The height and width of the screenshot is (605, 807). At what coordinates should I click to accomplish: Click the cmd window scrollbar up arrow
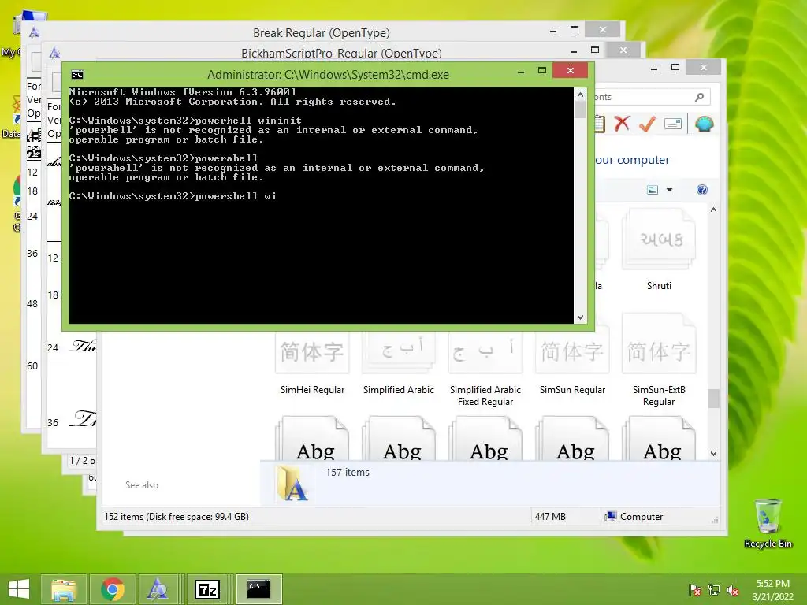pos(580,95)
